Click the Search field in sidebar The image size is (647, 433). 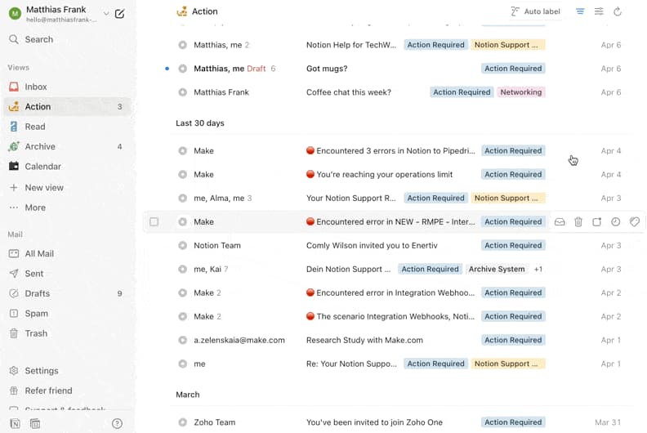tap(67, 40)
